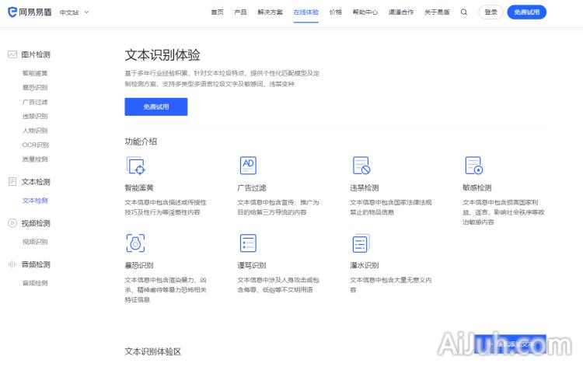Open 视频识别 in sidebar
Viewport: 583px width, 367px height.
coord(35,242)
